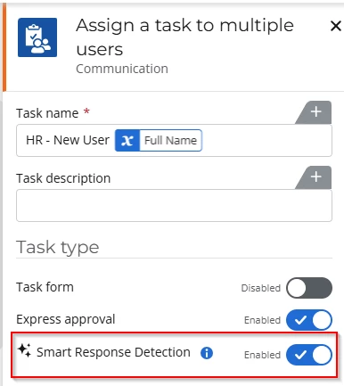Click the 'Task form' label
The height and width of the screenshot is (386, 344).
pos(45,287)
